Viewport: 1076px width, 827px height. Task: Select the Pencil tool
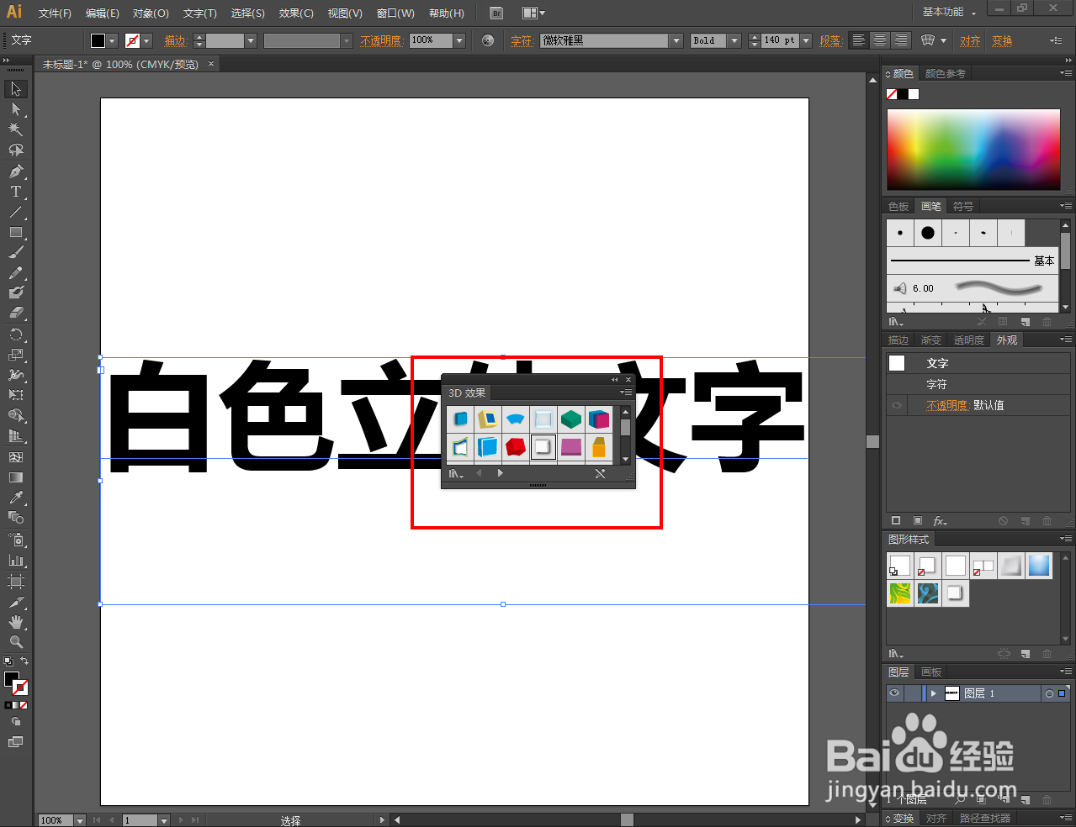point(16,273)
